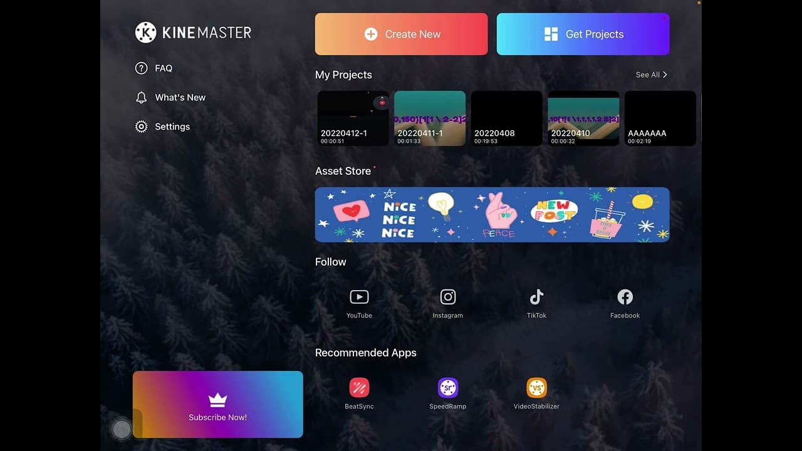Click the Get Projects button
This screenshot has width=802, height=451.
coord(583,34)
